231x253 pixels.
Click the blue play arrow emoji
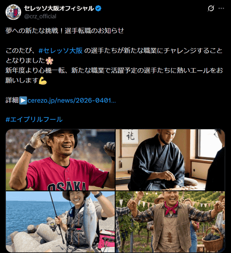pos(23,100)
